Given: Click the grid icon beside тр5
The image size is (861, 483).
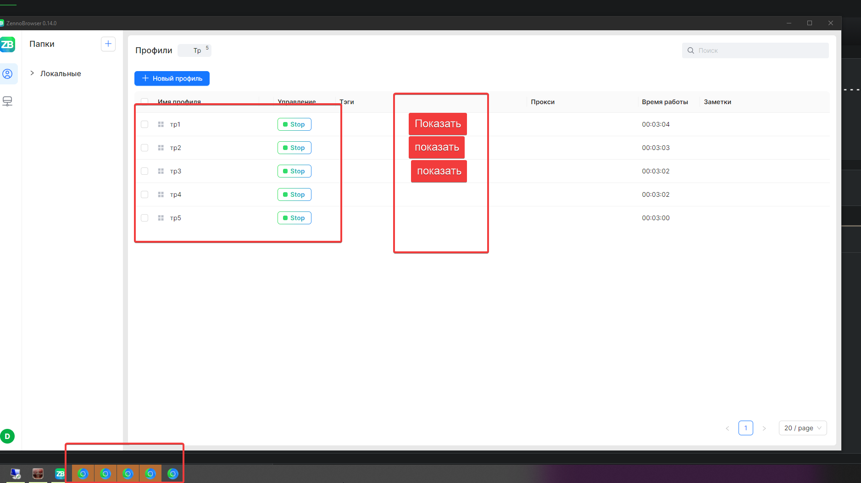Looking at the screenshot, I should (161, 218).
